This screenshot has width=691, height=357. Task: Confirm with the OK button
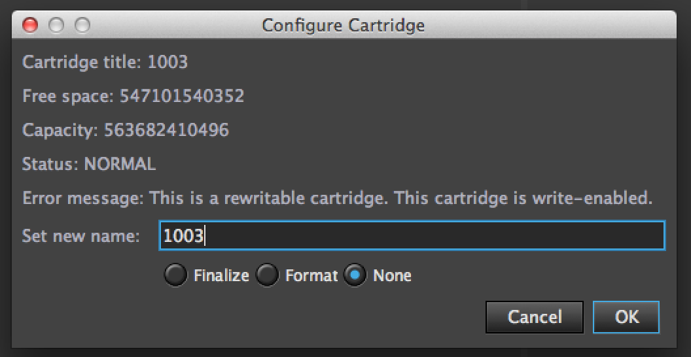626,317
